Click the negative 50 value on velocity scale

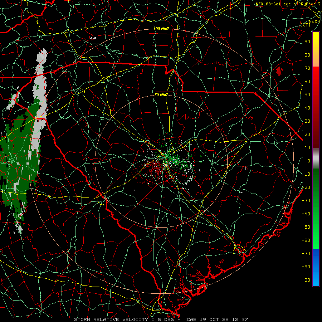tap(306, 227)
